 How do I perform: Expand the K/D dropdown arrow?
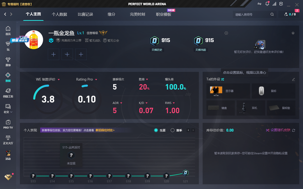(x=146, y=103)
